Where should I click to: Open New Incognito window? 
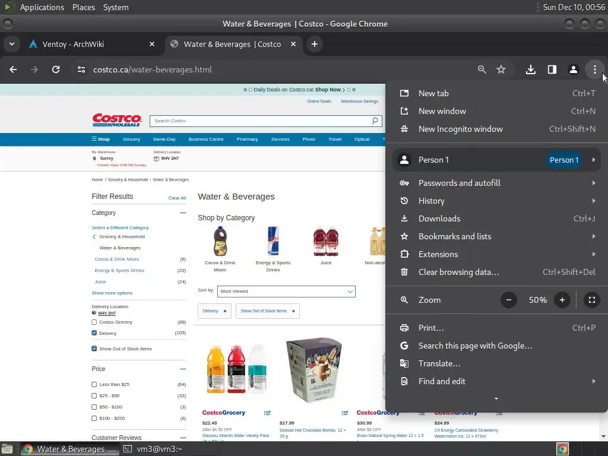(x=497, y=129)
